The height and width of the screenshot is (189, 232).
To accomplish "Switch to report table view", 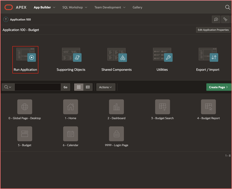I will point(88,87).
